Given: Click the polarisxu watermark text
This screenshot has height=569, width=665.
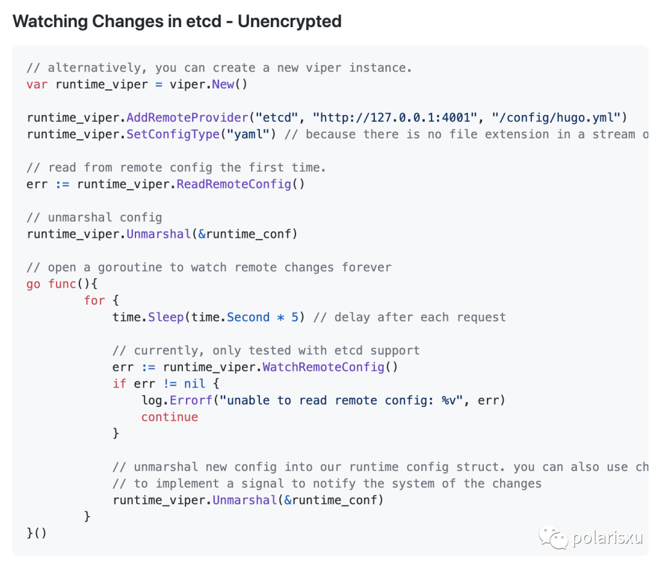Looking at the screenshot, I should pos(608,538).
